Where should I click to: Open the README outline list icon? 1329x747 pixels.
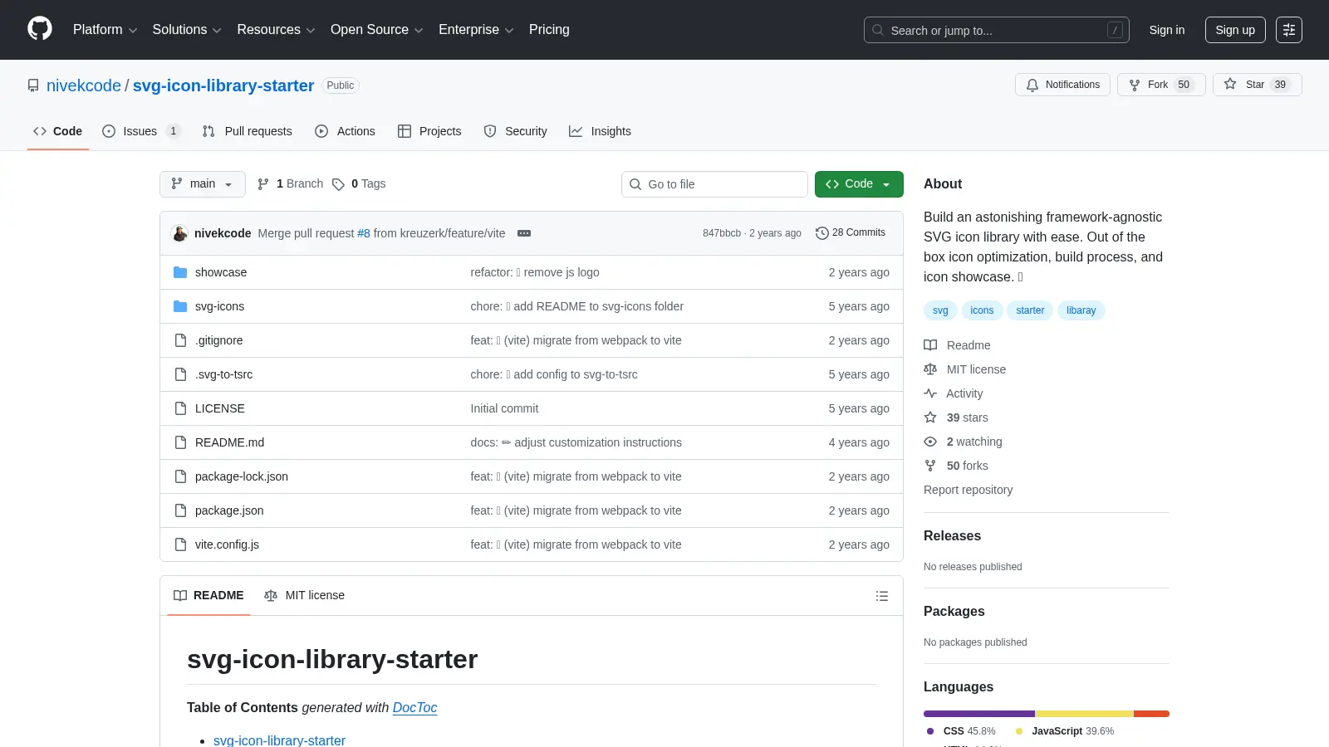coord(882,596)
